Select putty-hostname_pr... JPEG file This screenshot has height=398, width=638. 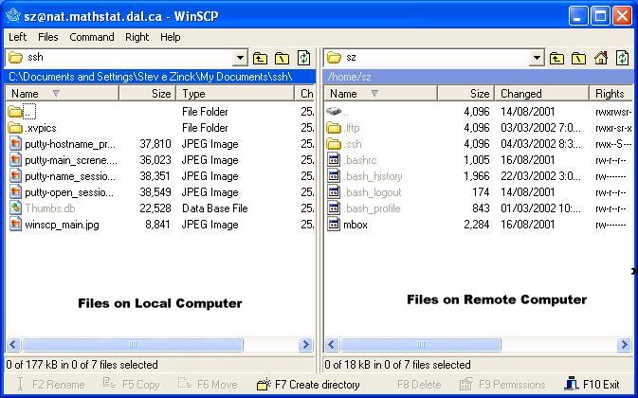pos(70,144)
